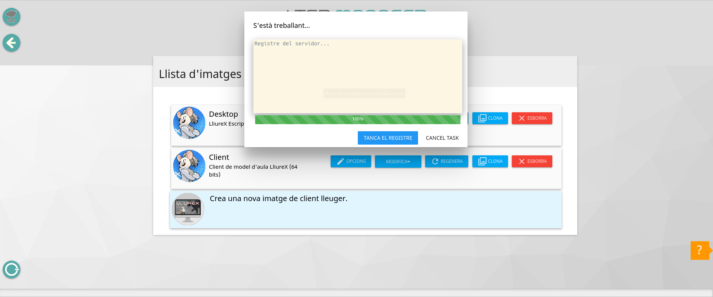Open the orange question mark help
The image size is (713, 297).
coord(699,250)
